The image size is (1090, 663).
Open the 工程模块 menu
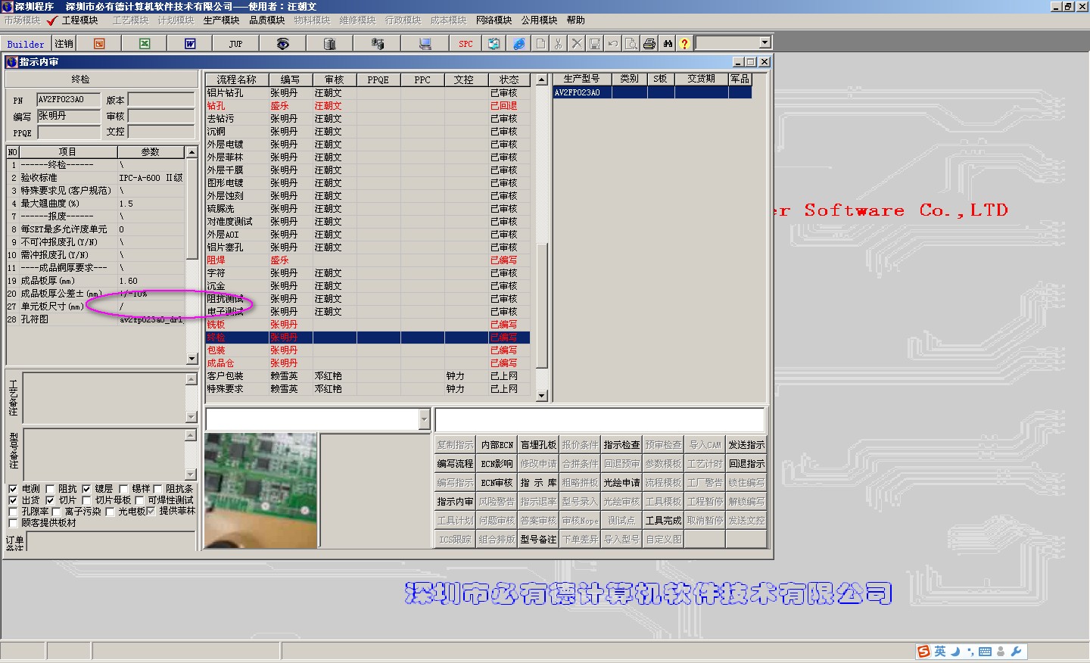pos(79,20)
